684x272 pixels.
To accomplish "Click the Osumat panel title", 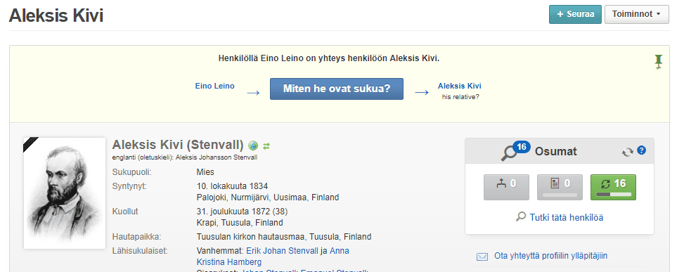I will click(556, 151).
